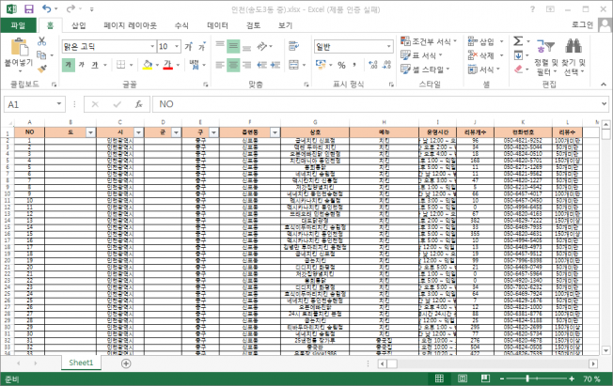Screen dimensions: 613x386
Task: Open the 파일 file tab
Action: click(19, 25)
